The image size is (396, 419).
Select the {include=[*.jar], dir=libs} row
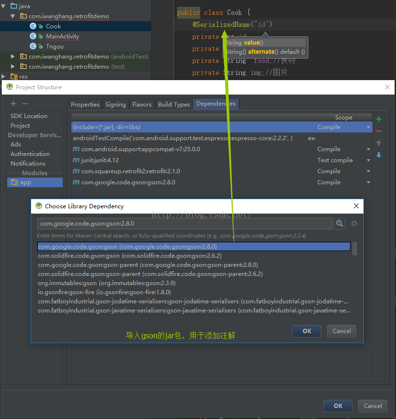pos(222,127)
